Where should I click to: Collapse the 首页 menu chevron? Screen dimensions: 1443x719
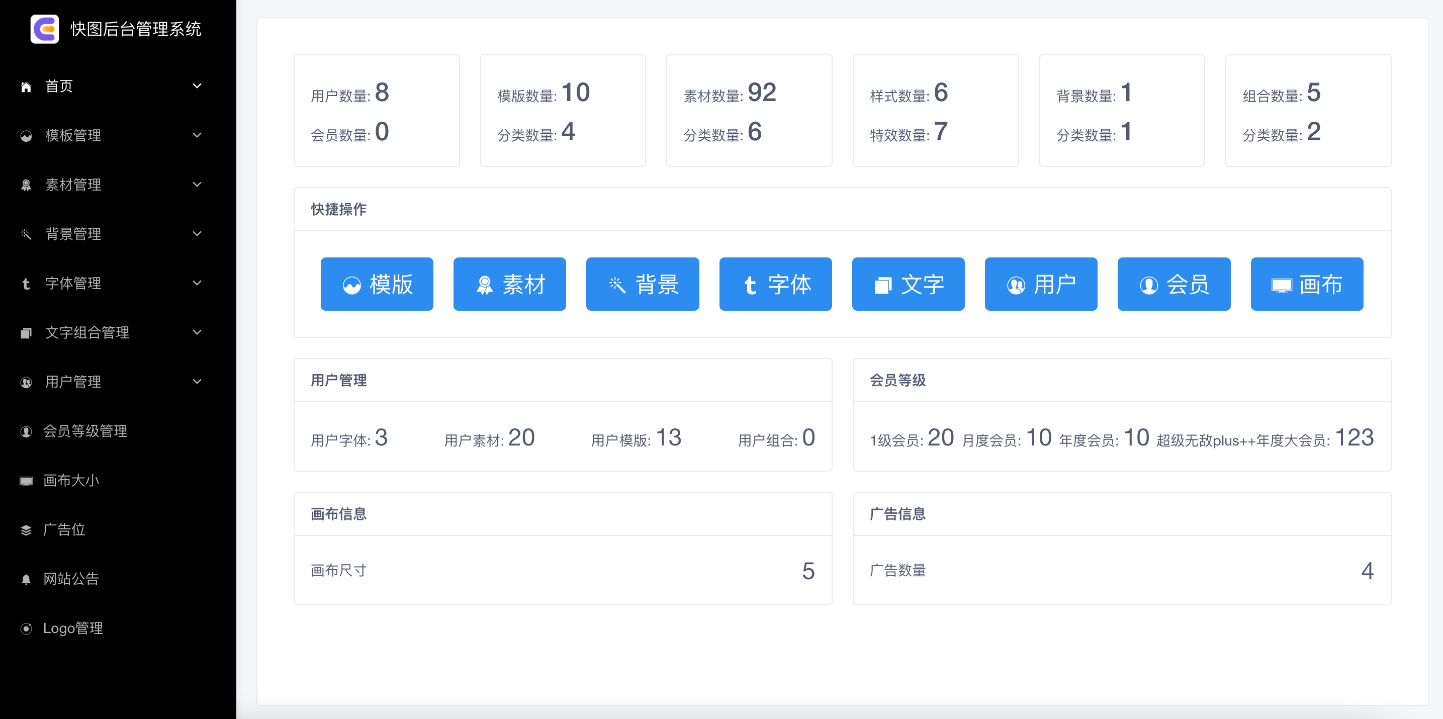click(x=197, y=86)
